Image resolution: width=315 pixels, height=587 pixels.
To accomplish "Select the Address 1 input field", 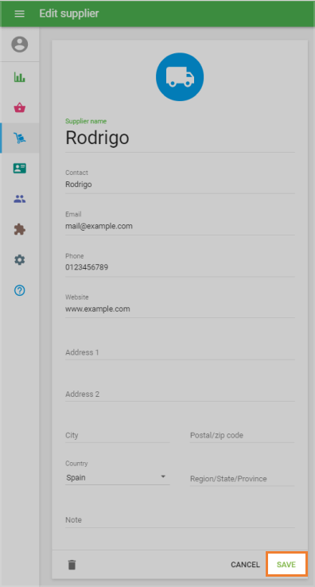I will 180,352.
